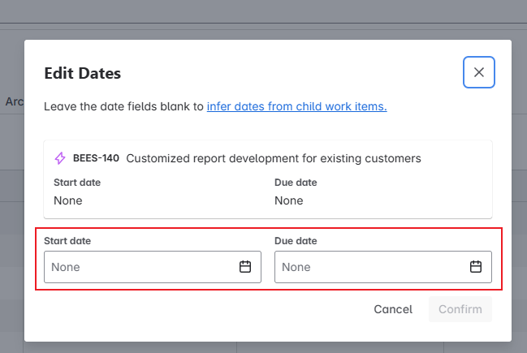
Task: Click the Due date label inside BEES-140 card
Action: click(296, 183)
